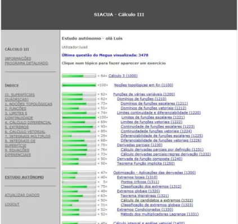Image resolution: width=238 pixels, height=224 pixels.
Task: Click progress bar for Pontos críticos (1311)
Action: pyautogui.click(x=79, y=182)
